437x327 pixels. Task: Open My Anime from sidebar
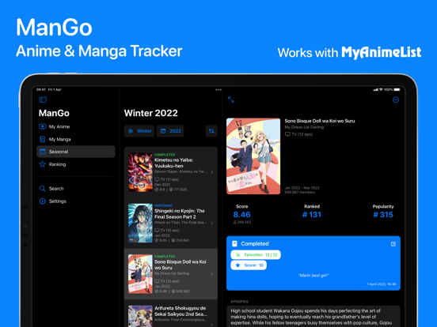(76, 126)
